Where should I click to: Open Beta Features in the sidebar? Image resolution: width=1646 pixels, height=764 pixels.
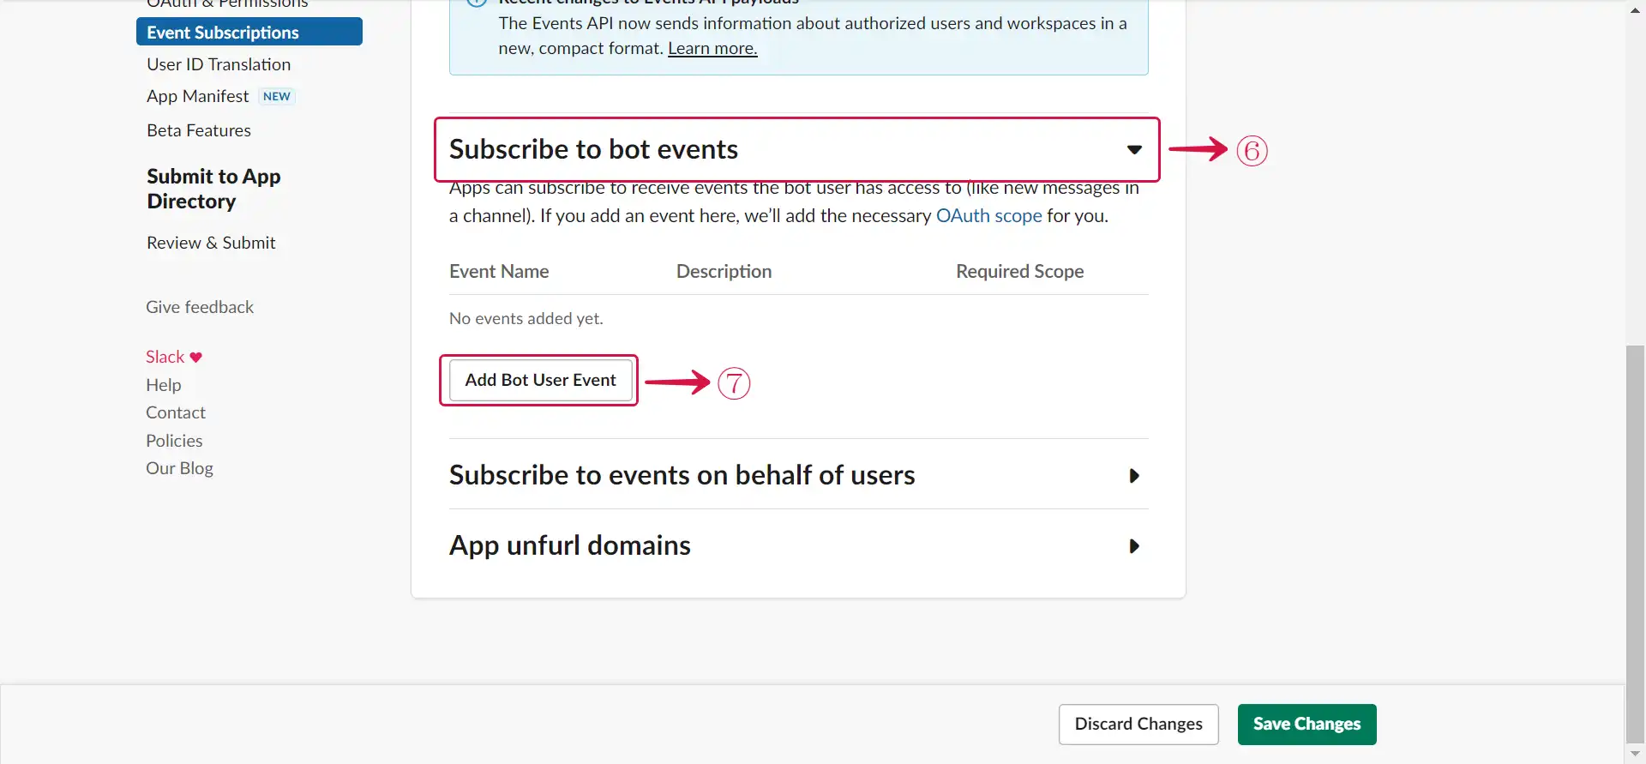(x=199, y=130)
